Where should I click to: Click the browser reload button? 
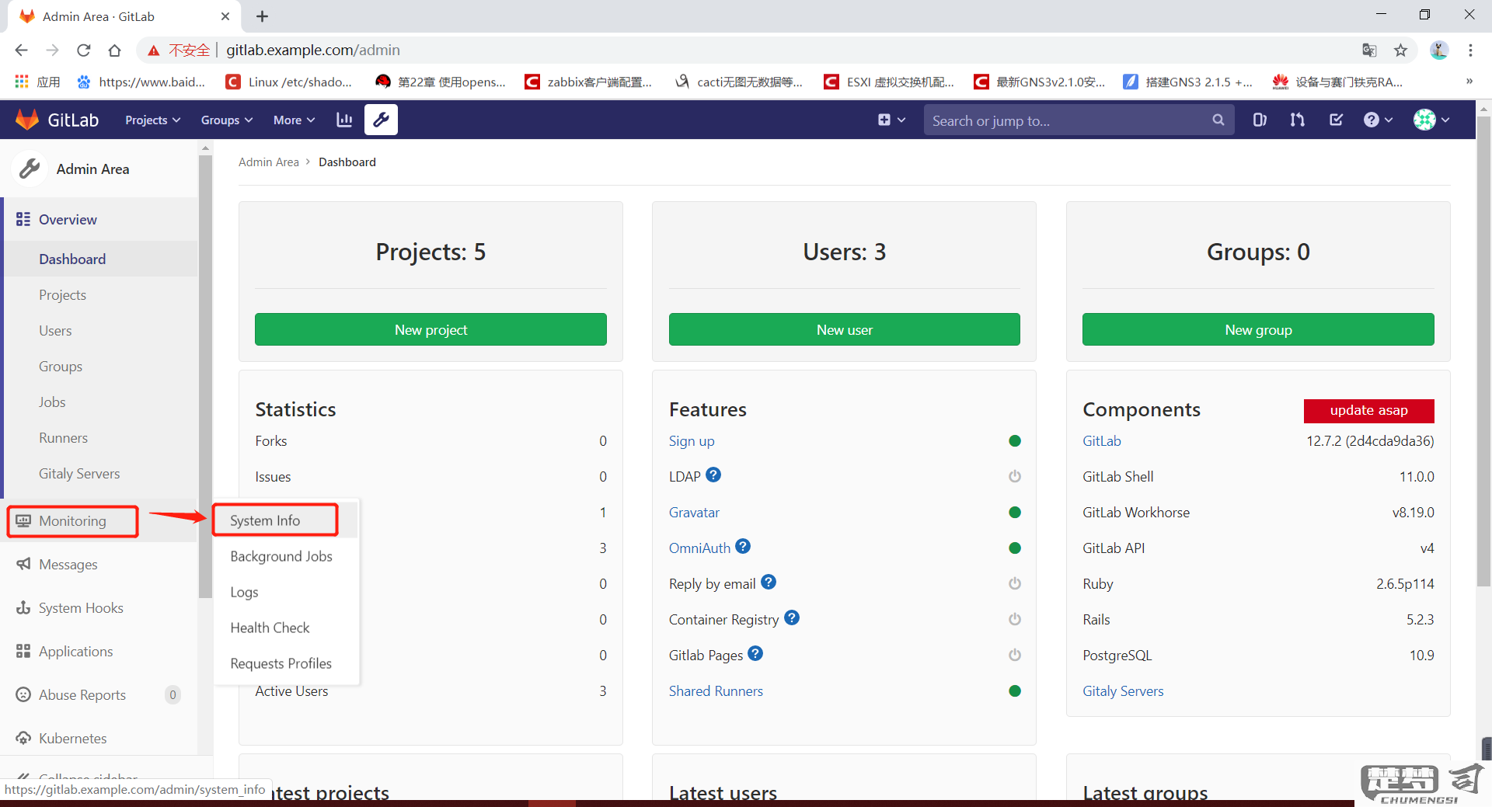point(84,50)
